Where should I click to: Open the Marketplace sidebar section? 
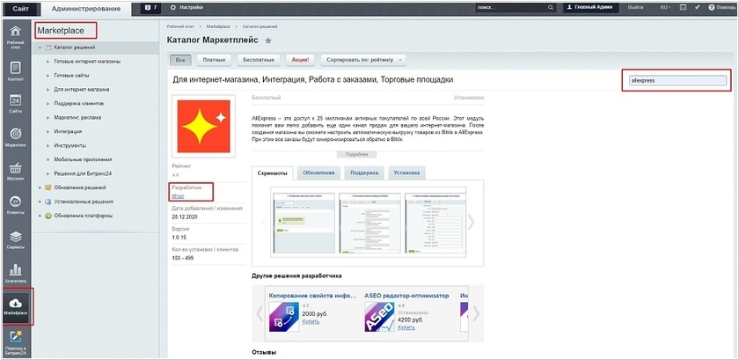click(x=16, y=306)
